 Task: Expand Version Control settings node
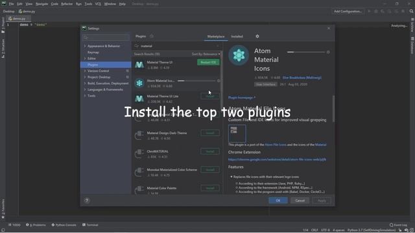coord(85,71)
